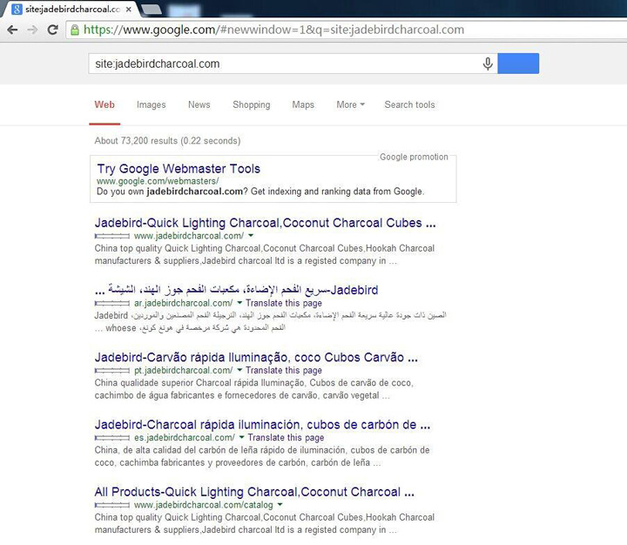Switch to the Images results tab
This screenshot has width=627, height=545.
[x=151, y=104]
